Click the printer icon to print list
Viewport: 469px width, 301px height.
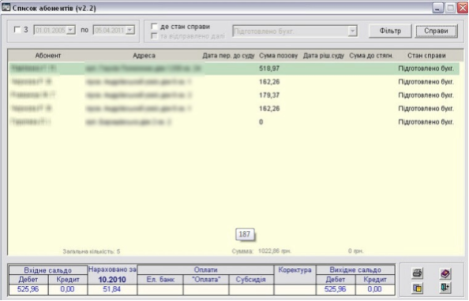tap(417, 273)
